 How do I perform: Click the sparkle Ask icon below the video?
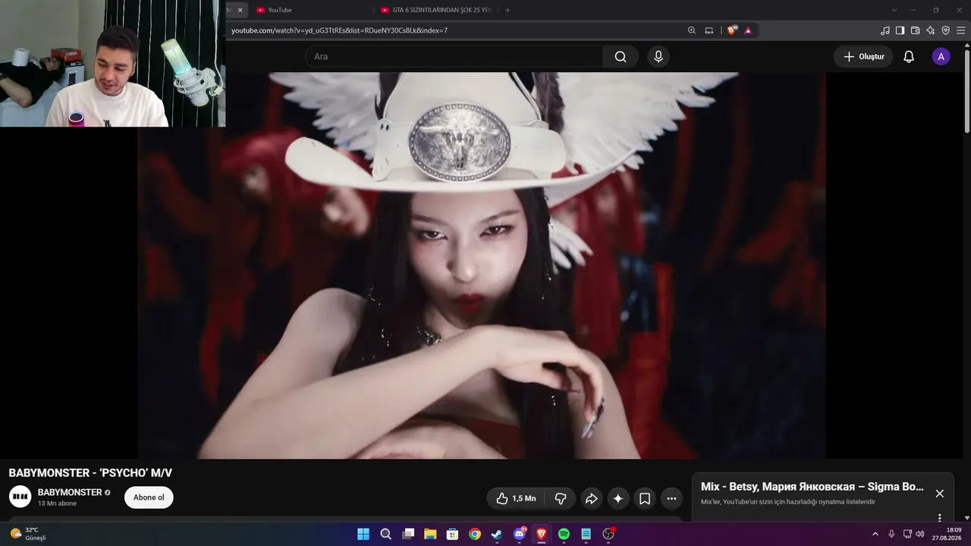click(618, 498)
